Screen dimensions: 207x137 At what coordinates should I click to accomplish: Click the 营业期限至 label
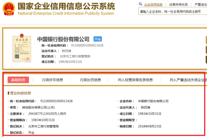tap(128, 120)
